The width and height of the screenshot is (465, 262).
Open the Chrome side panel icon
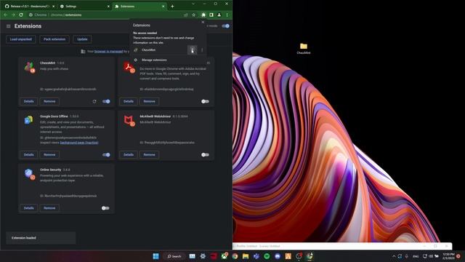point(211,15)
